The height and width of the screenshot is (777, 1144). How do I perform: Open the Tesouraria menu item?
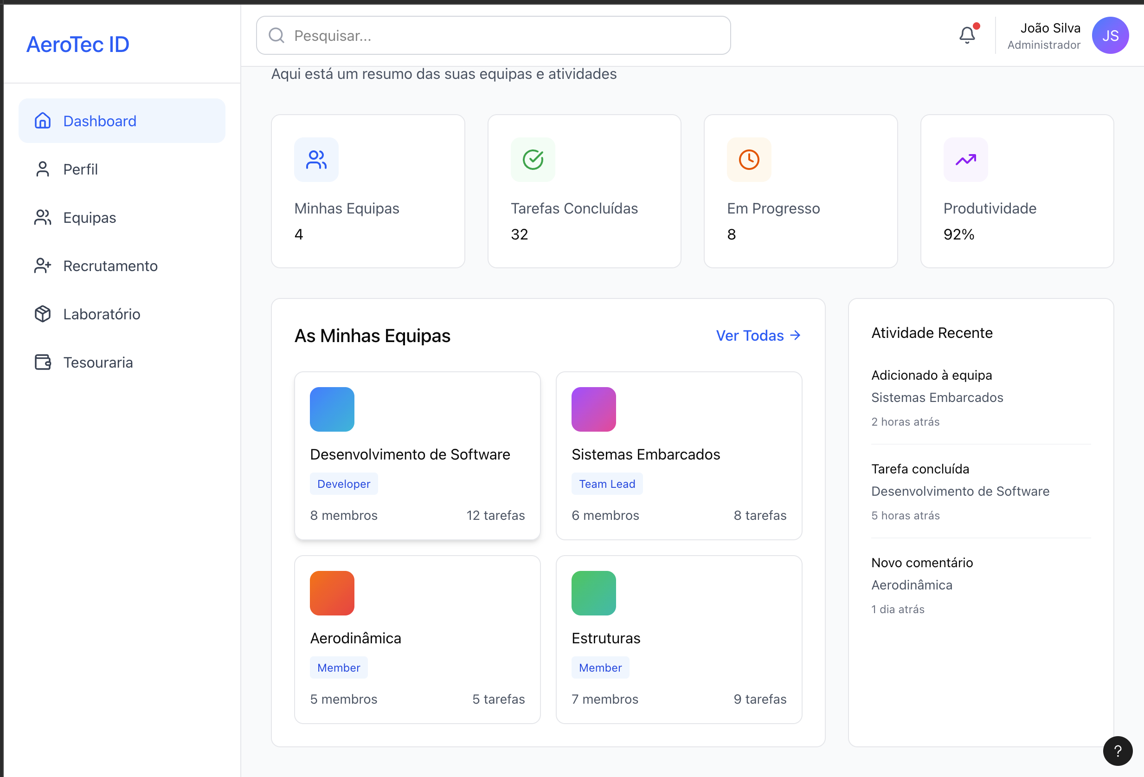(x=98, y=363)
